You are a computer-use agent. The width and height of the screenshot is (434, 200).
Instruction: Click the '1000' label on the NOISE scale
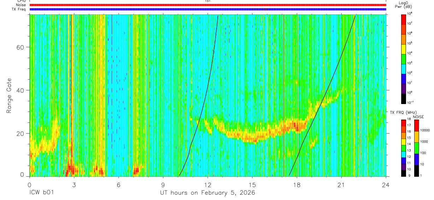(x=424, y=141)
